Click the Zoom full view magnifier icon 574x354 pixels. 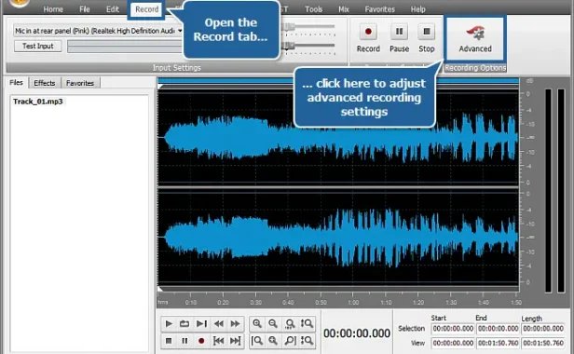(273, 341)
